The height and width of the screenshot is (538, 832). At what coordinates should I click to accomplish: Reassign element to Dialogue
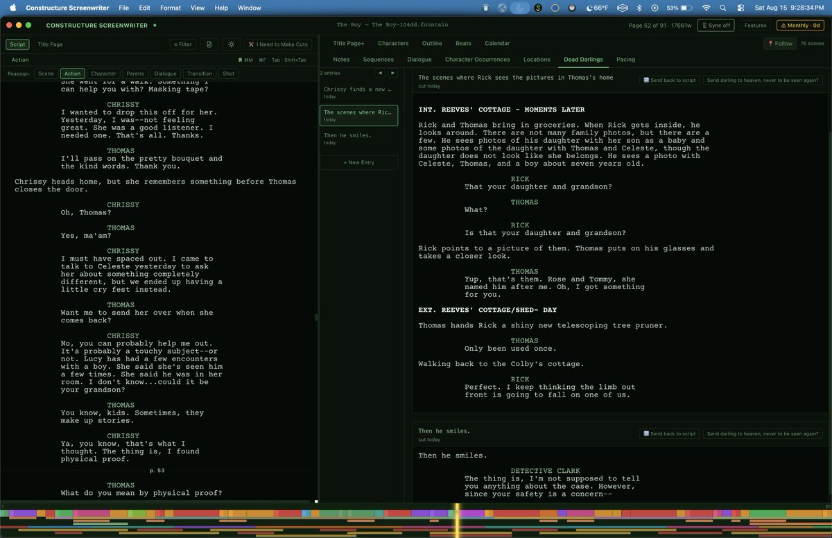[x=165, y=73]
